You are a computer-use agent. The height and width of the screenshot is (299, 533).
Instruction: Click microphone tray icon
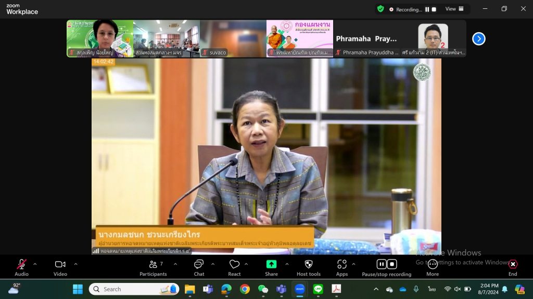(416, 289)
